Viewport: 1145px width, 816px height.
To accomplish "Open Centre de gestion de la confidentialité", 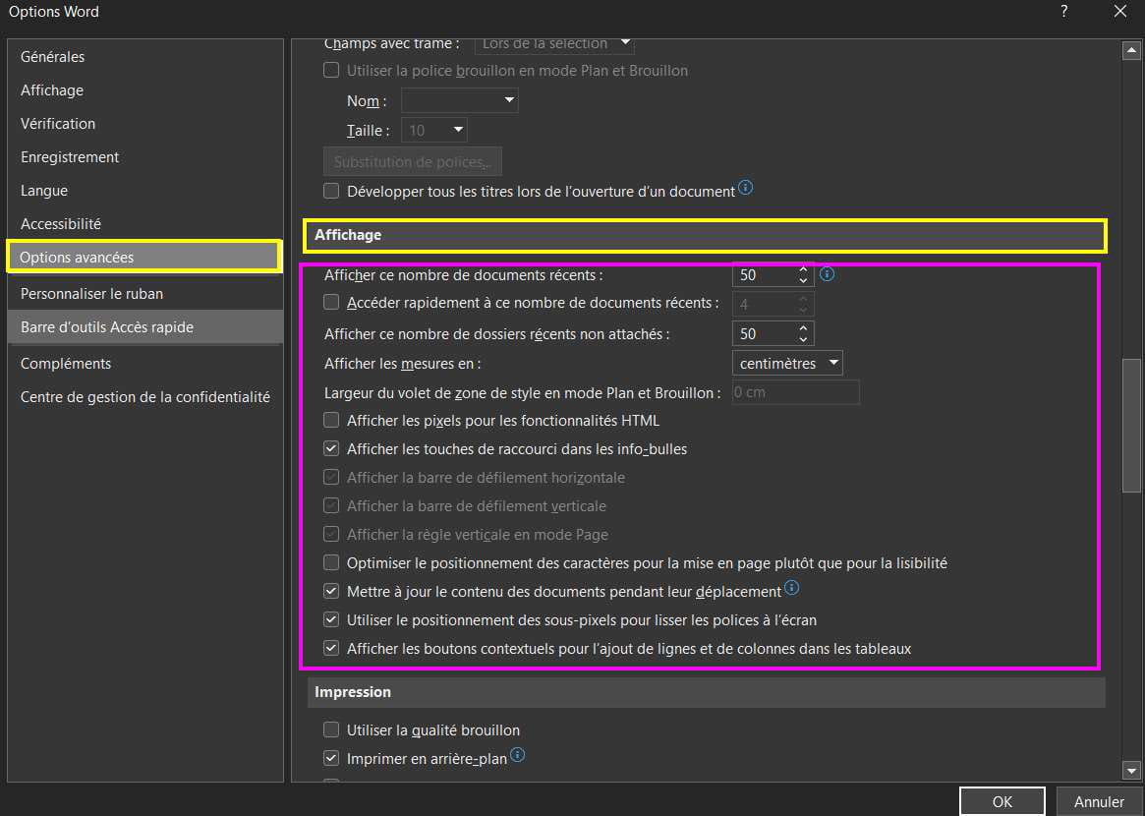I will click(x=145, y=396).
